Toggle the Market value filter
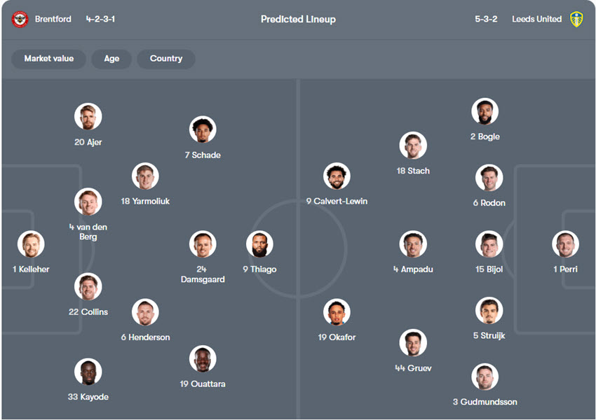596x420 pixels. pyautogui.click(x=48, y=59)
